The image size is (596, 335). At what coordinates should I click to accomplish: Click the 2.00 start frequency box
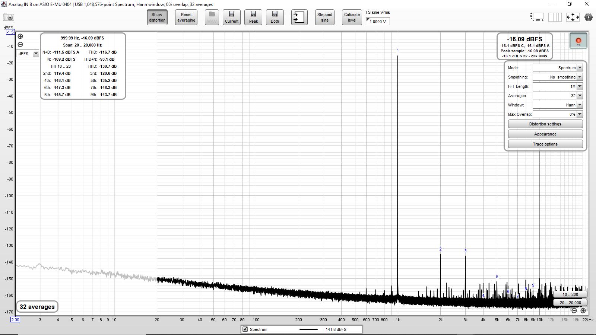(x=15, y=320)
